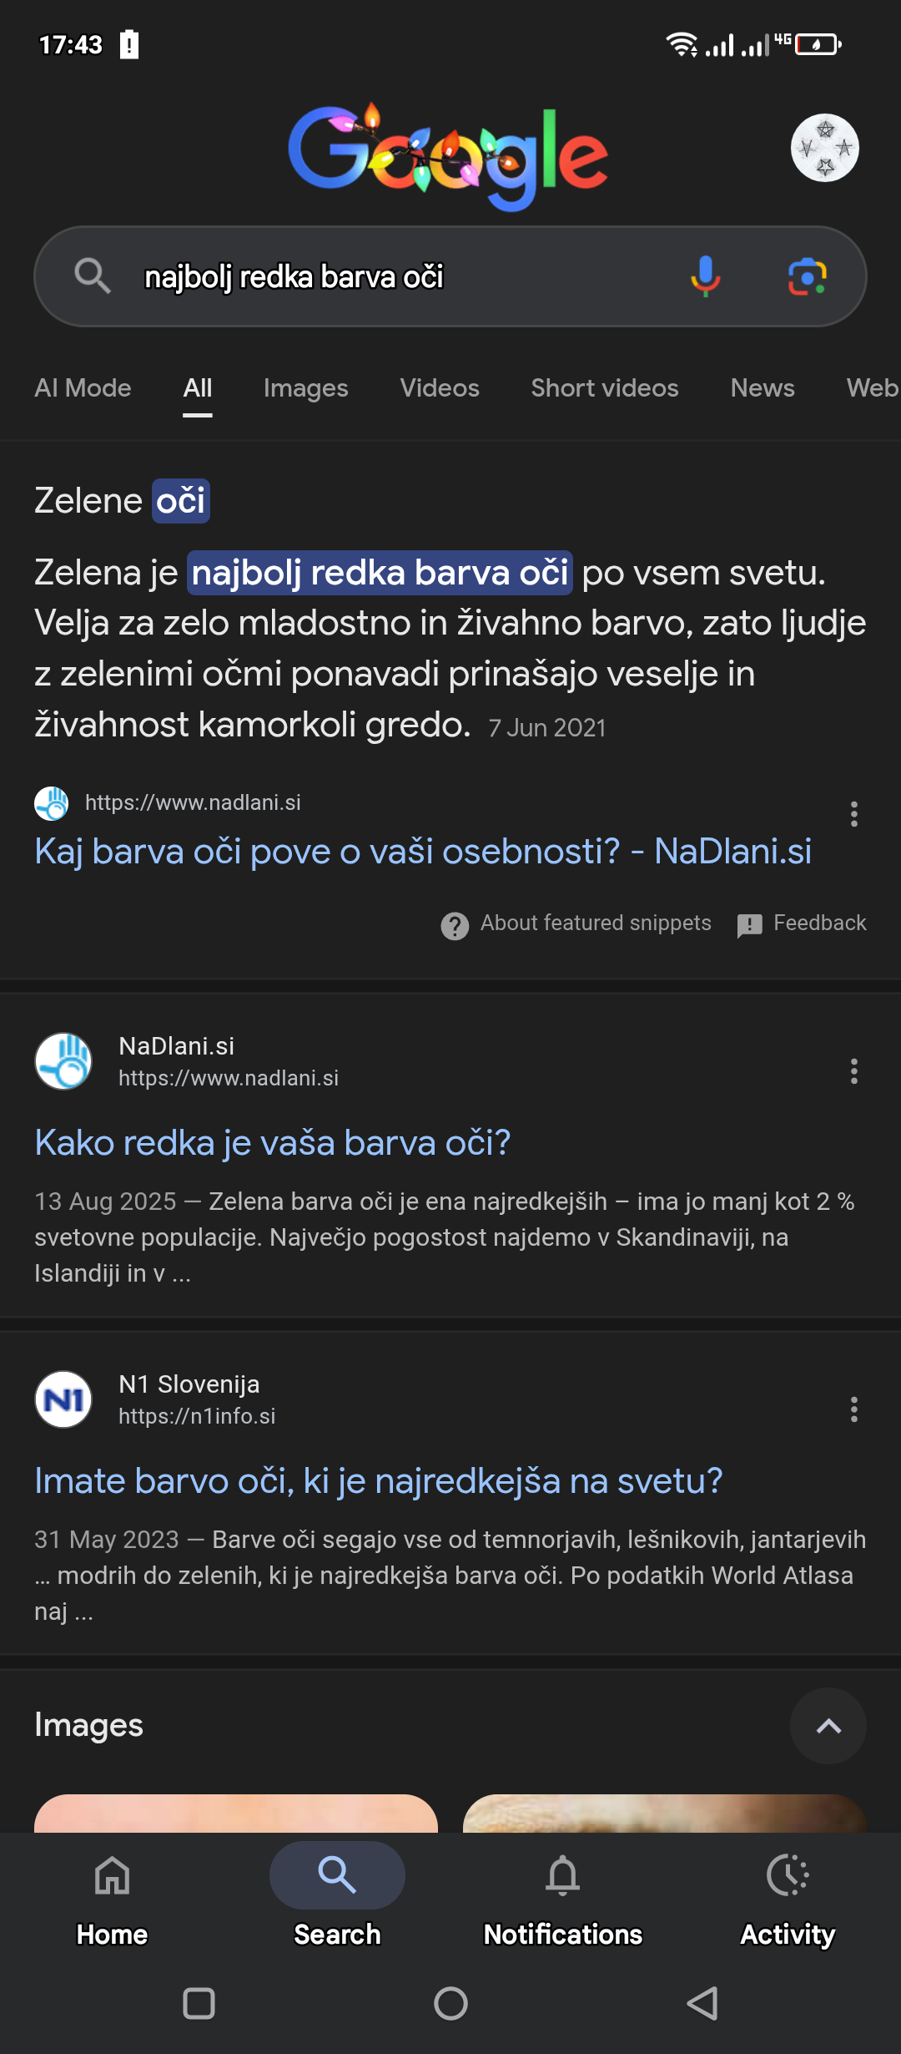The height and width of the screenshot is (2054, 901).
Task: Open the Notifications bell tab
Action: [562, 1895]
